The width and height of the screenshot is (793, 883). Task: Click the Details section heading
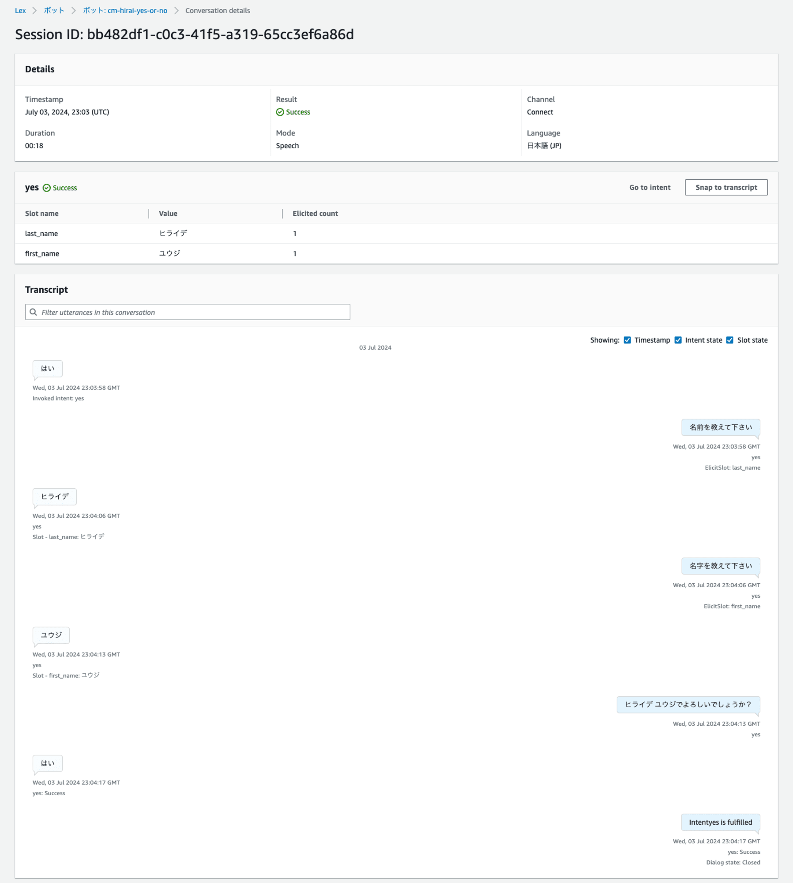point(40,69)
